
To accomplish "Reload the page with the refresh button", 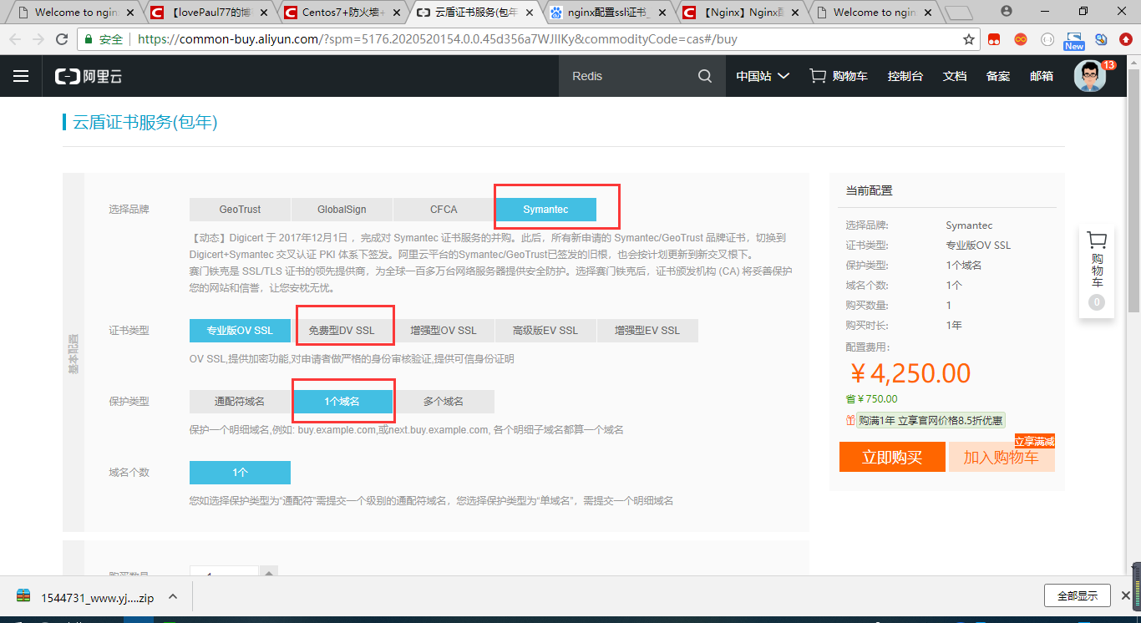I will 62,39.
